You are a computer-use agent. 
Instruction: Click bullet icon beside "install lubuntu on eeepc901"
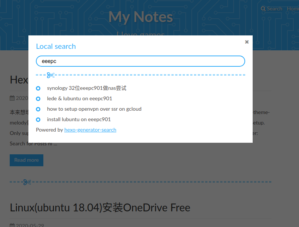click(x=38, y=120)
